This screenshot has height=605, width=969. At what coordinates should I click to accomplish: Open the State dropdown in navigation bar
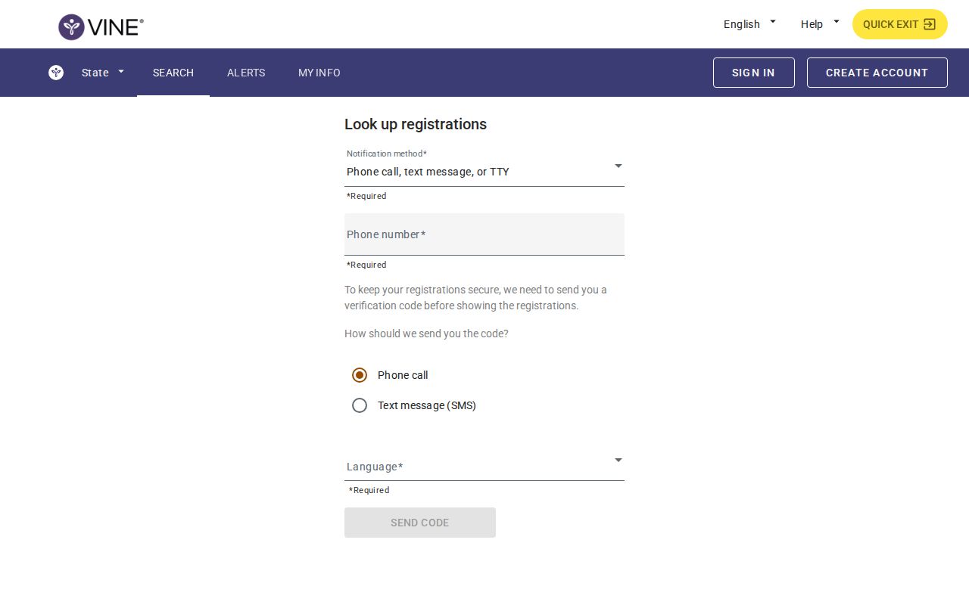(x=103, y=73)
